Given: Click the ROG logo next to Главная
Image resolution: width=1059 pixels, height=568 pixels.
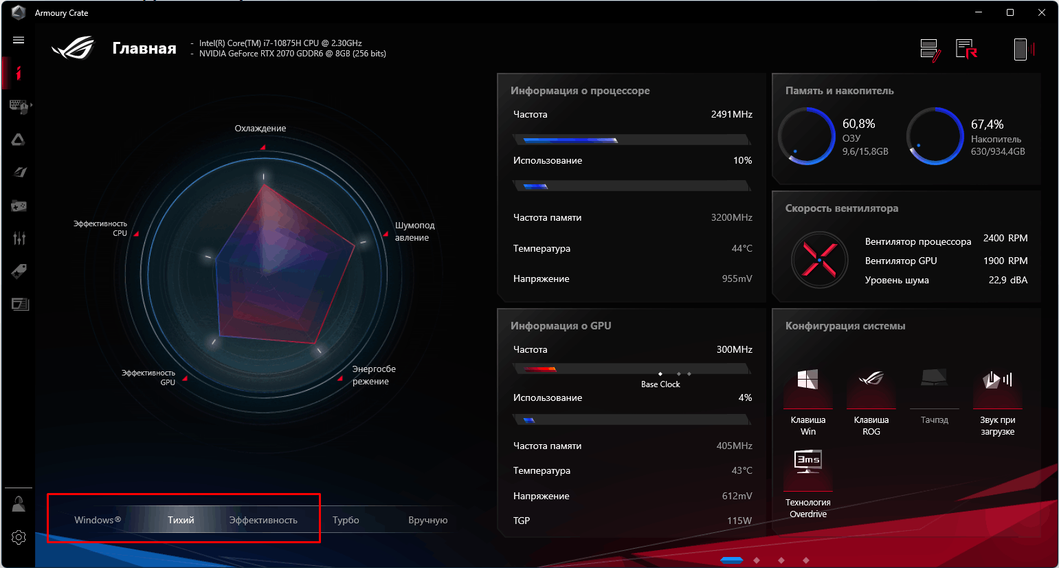Looking at the screenshot, I should [73, 47].
